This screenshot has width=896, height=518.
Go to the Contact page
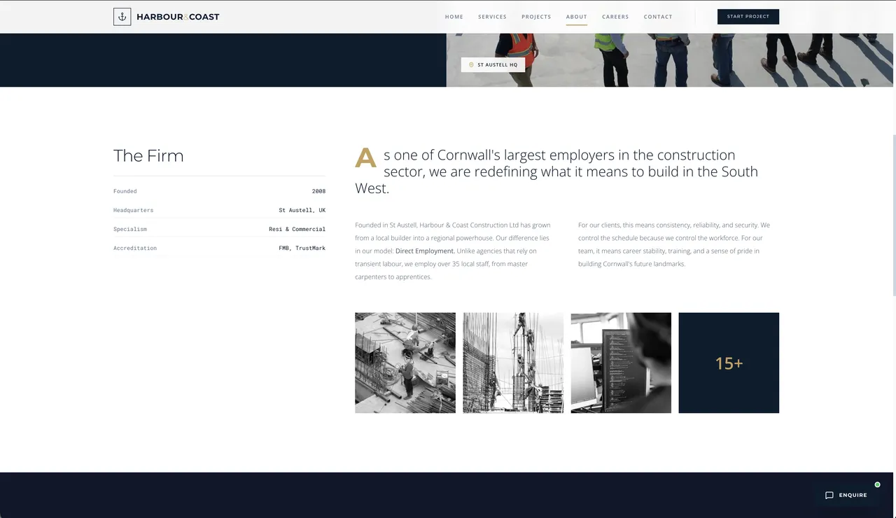point(658,17)
